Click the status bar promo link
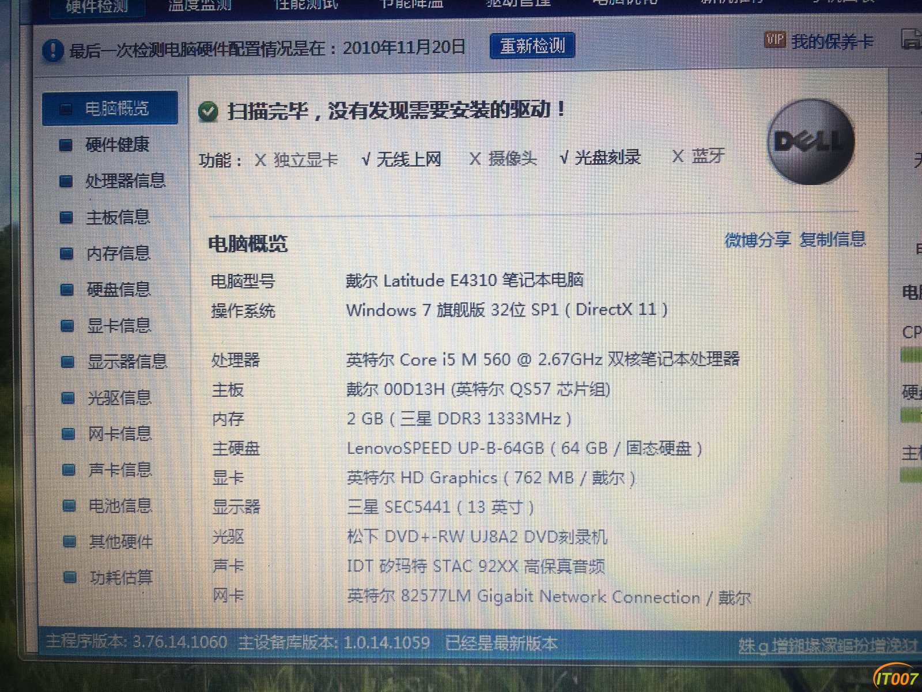 (x=828, y=645)
